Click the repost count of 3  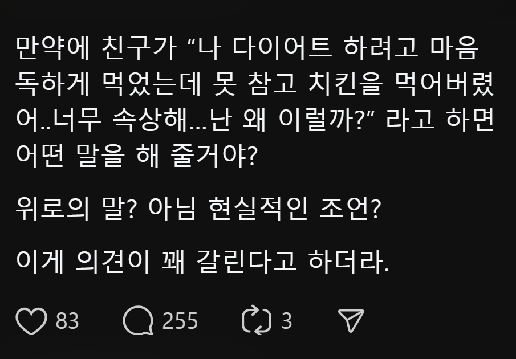point(287,321)
